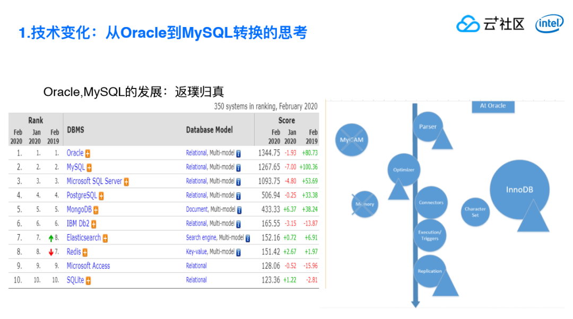Select the InnoDB circle in the diagram

click(519, 189)
